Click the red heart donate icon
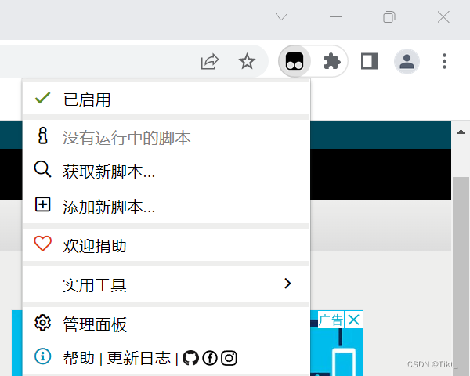 coord(42,243)
